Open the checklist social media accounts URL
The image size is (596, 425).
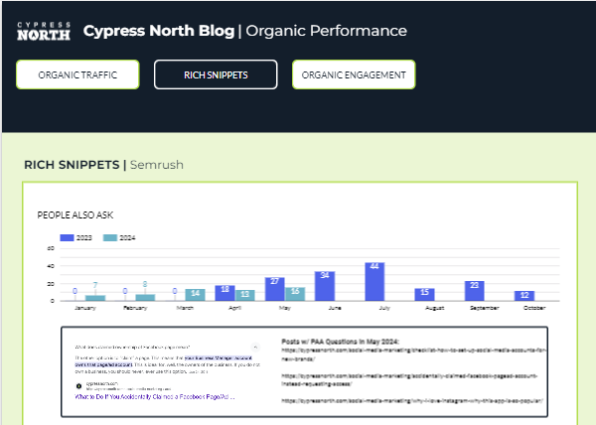pos(413,354)
